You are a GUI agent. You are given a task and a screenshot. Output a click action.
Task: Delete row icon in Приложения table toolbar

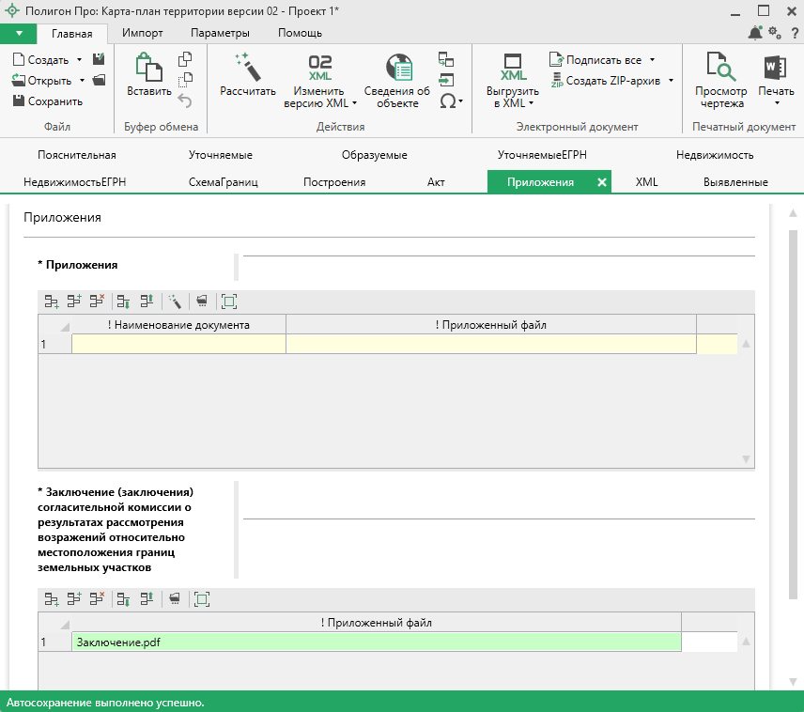97,302
